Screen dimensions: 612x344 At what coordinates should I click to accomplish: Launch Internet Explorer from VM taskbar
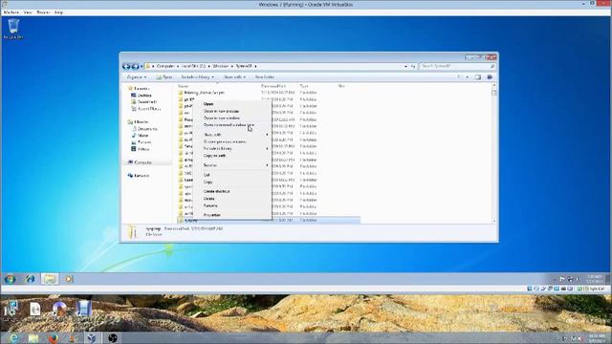(30, 279)
